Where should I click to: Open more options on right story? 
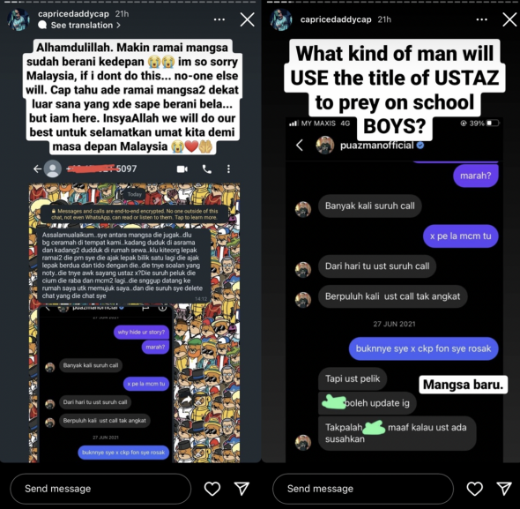point(481,19)
